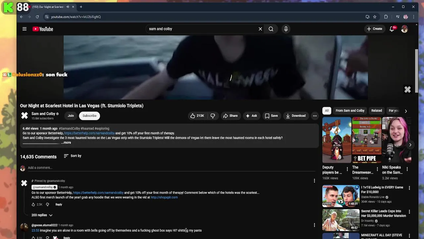This screenshot has height=239, width=424.
Task: Jump to timestamp 23:53 in the comment
Action: pyautogui.click(x=35, y=230)
